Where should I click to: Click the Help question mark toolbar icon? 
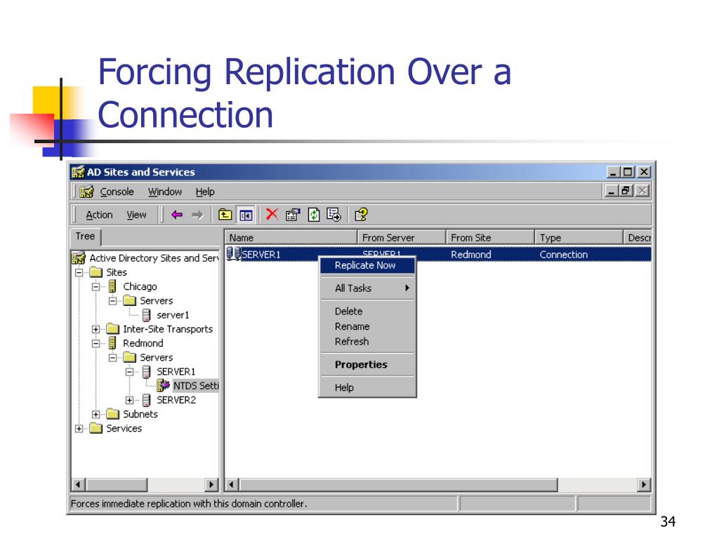pyautogui.click(x=361, y=215)
